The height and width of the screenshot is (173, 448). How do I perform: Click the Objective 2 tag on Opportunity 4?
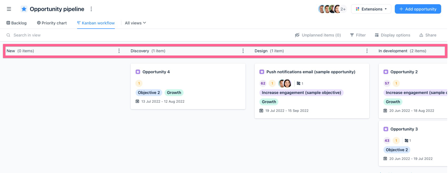click(x=149, y=93)
